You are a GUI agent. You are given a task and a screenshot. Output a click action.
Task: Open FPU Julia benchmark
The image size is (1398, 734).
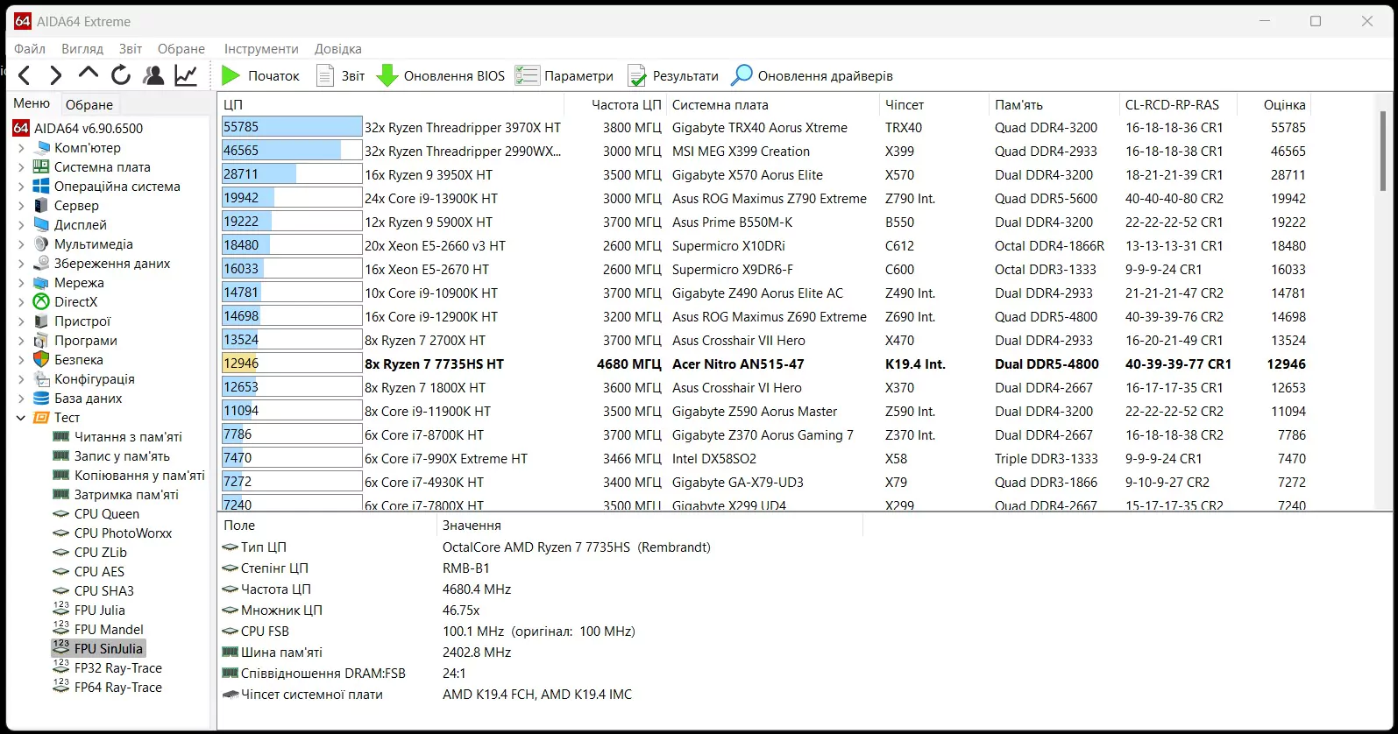point(89,610)
